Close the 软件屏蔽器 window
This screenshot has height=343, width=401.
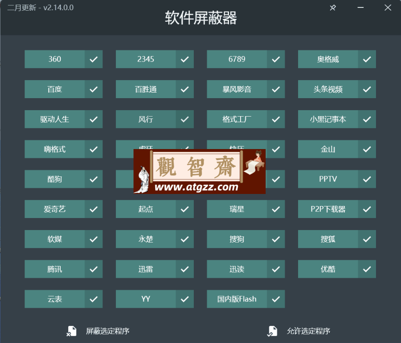(x=388, y=8)
